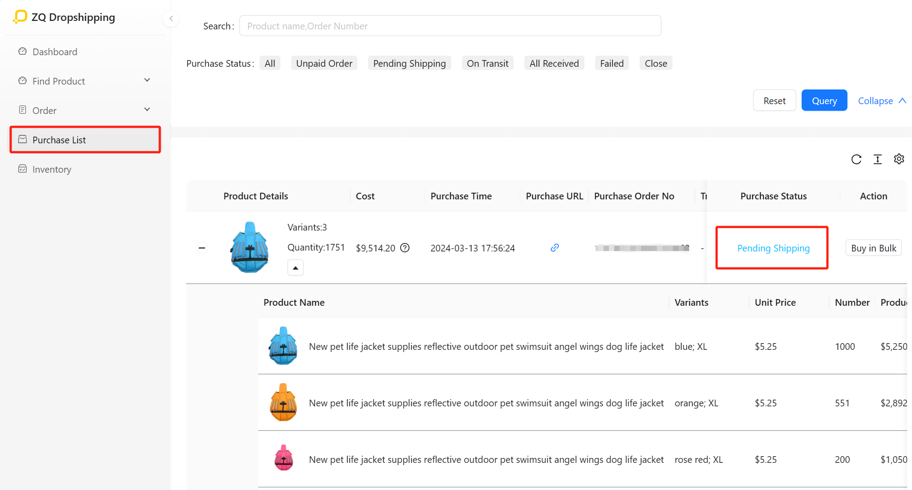Image resolution: width=912 pixels, height=490 pixels.
Task: Filter by Close status
Action: 656,63
